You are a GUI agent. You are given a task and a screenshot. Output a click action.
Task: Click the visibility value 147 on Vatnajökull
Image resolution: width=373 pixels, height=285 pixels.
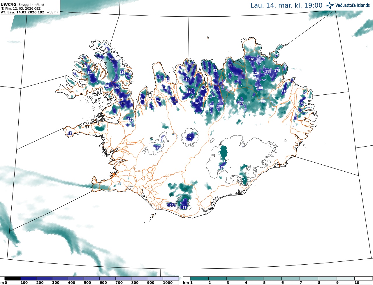coord(221,168)
